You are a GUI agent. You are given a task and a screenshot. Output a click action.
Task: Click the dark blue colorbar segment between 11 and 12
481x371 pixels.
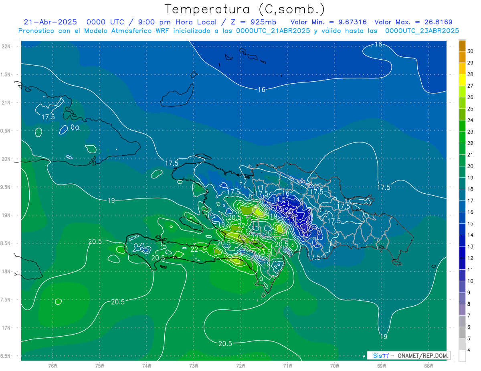point(462,264)
